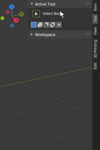Collapse the Active Tool panel
The image size is (100, 150).
pyautogui.click(x=32, y=4)
